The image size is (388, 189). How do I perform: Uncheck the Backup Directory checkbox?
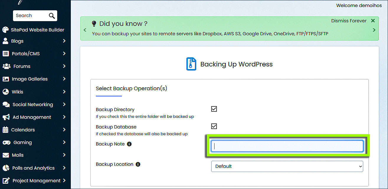214,109
